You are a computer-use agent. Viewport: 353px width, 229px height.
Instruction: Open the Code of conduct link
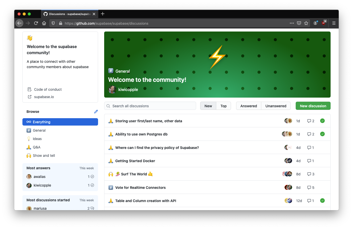pyautogui.click(x=48, y=89)
